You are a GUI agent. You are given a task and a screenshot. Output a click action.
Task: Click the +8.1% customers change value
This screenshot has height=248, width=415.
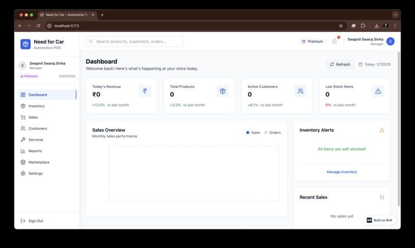[x=253, y=105]
